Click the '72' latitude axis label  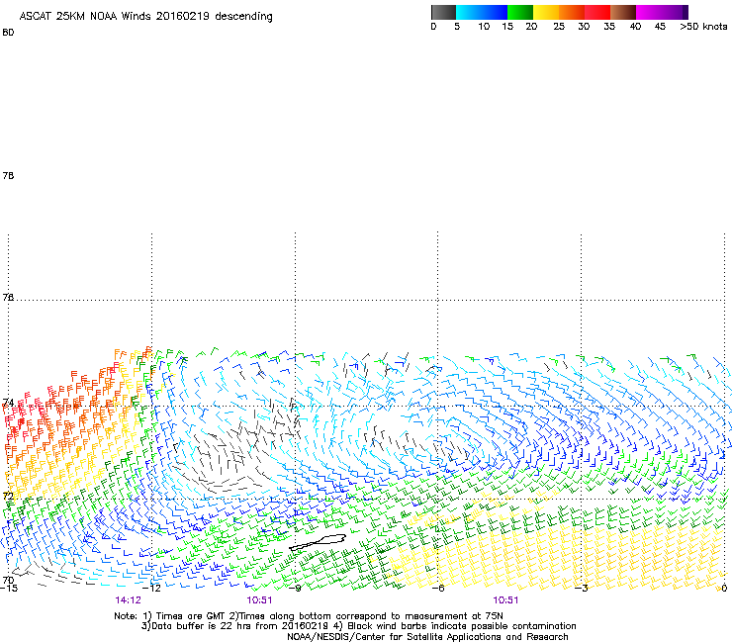click(8, 496)
